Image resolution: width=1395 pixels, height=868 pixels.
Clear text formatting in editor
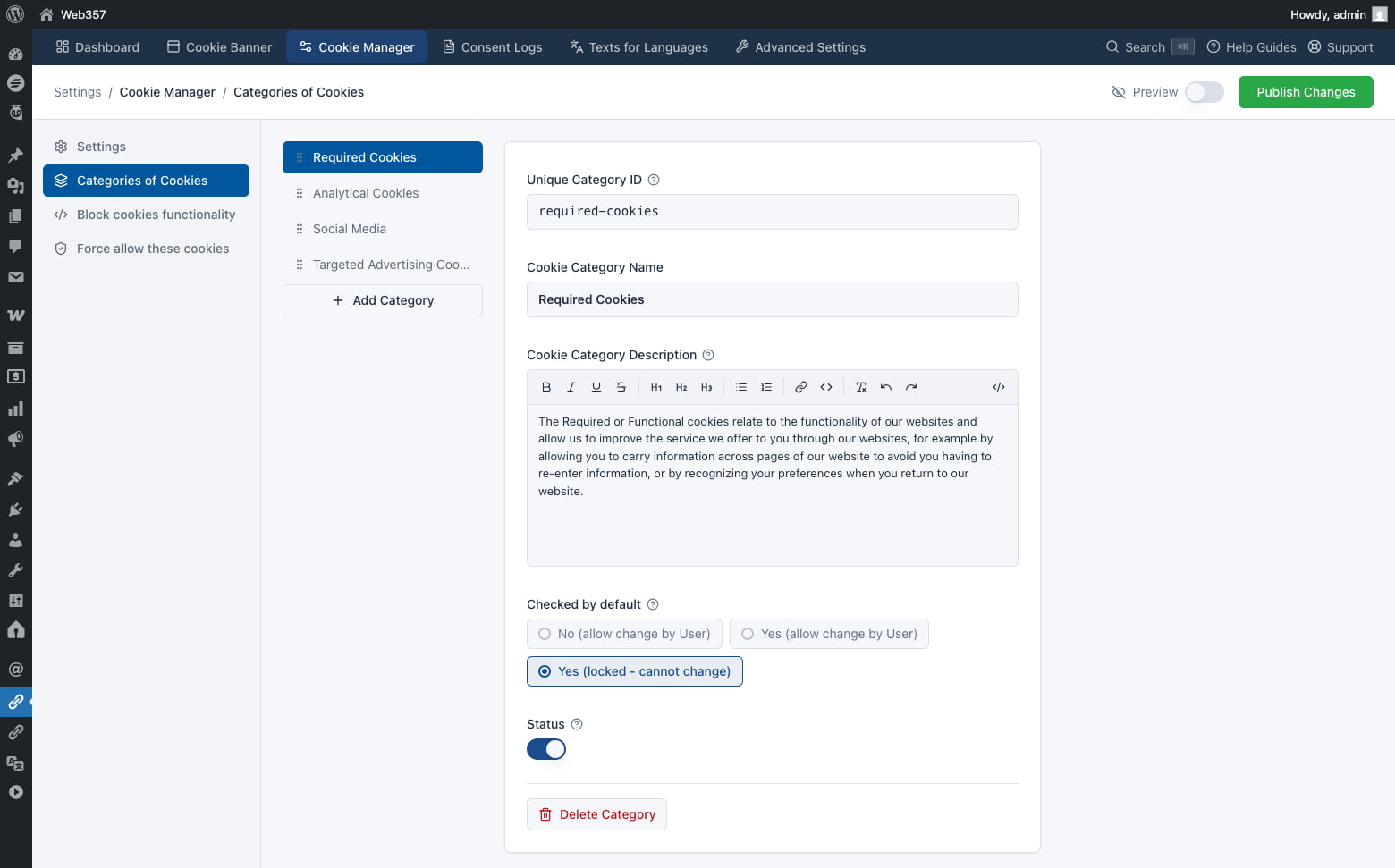click(x=861, y=387)
